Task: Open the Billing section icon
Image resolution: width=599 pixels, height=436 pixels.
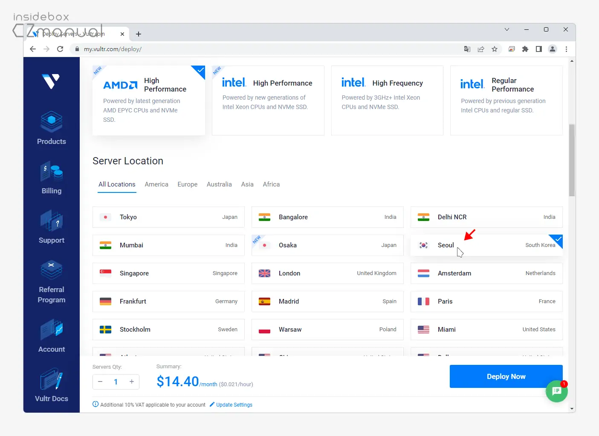Action: pos(52,172)
